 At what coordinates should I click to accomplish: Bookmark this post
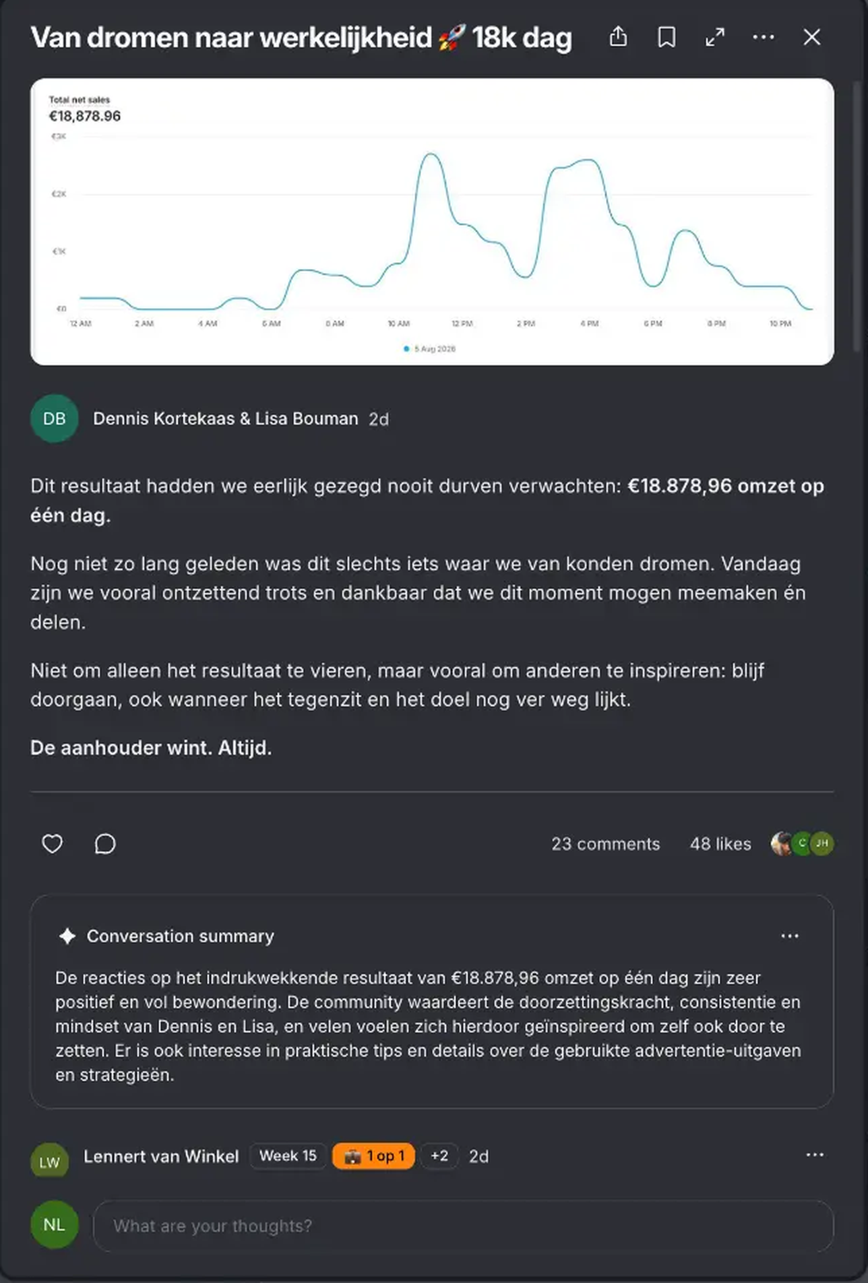tap(666, 37)
